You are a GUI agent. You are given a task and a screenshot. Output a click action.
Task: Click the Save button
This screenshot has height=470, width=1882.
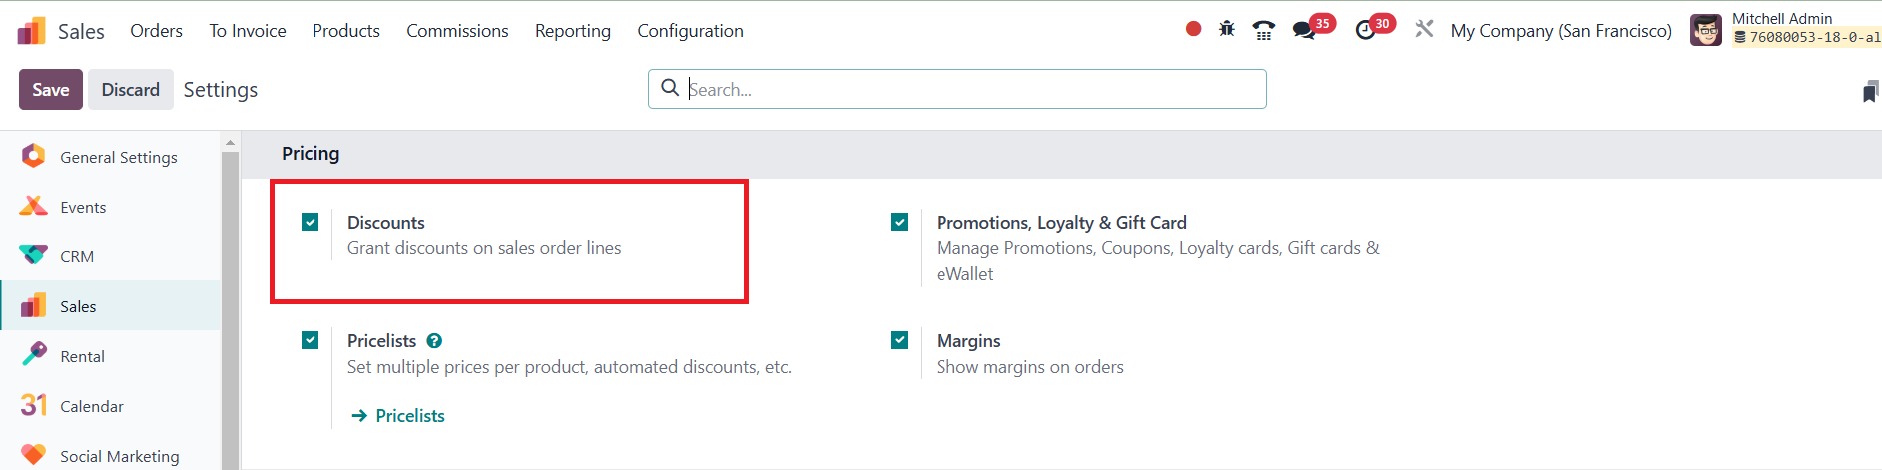click(51, 90)
